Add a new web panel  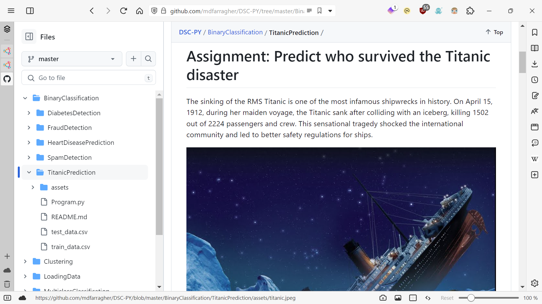535,175
